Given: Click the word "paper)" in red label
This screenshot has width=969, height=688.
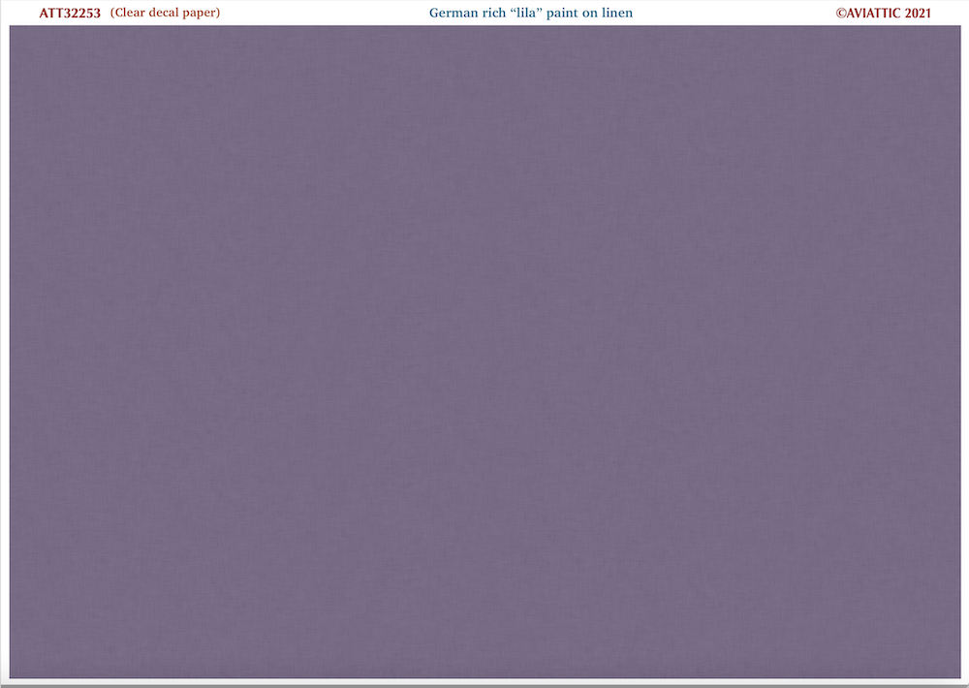Looking at the screenshot, I should pyautogui.click(x=201, y=14).
